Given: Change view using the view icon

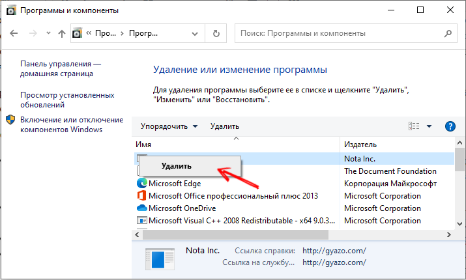Looking at the screenshot, I should pyautogui.click(x=414, y=126).
